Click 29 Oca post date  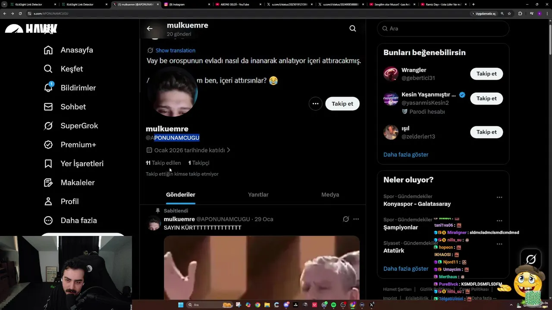click(x=264, y=219)
